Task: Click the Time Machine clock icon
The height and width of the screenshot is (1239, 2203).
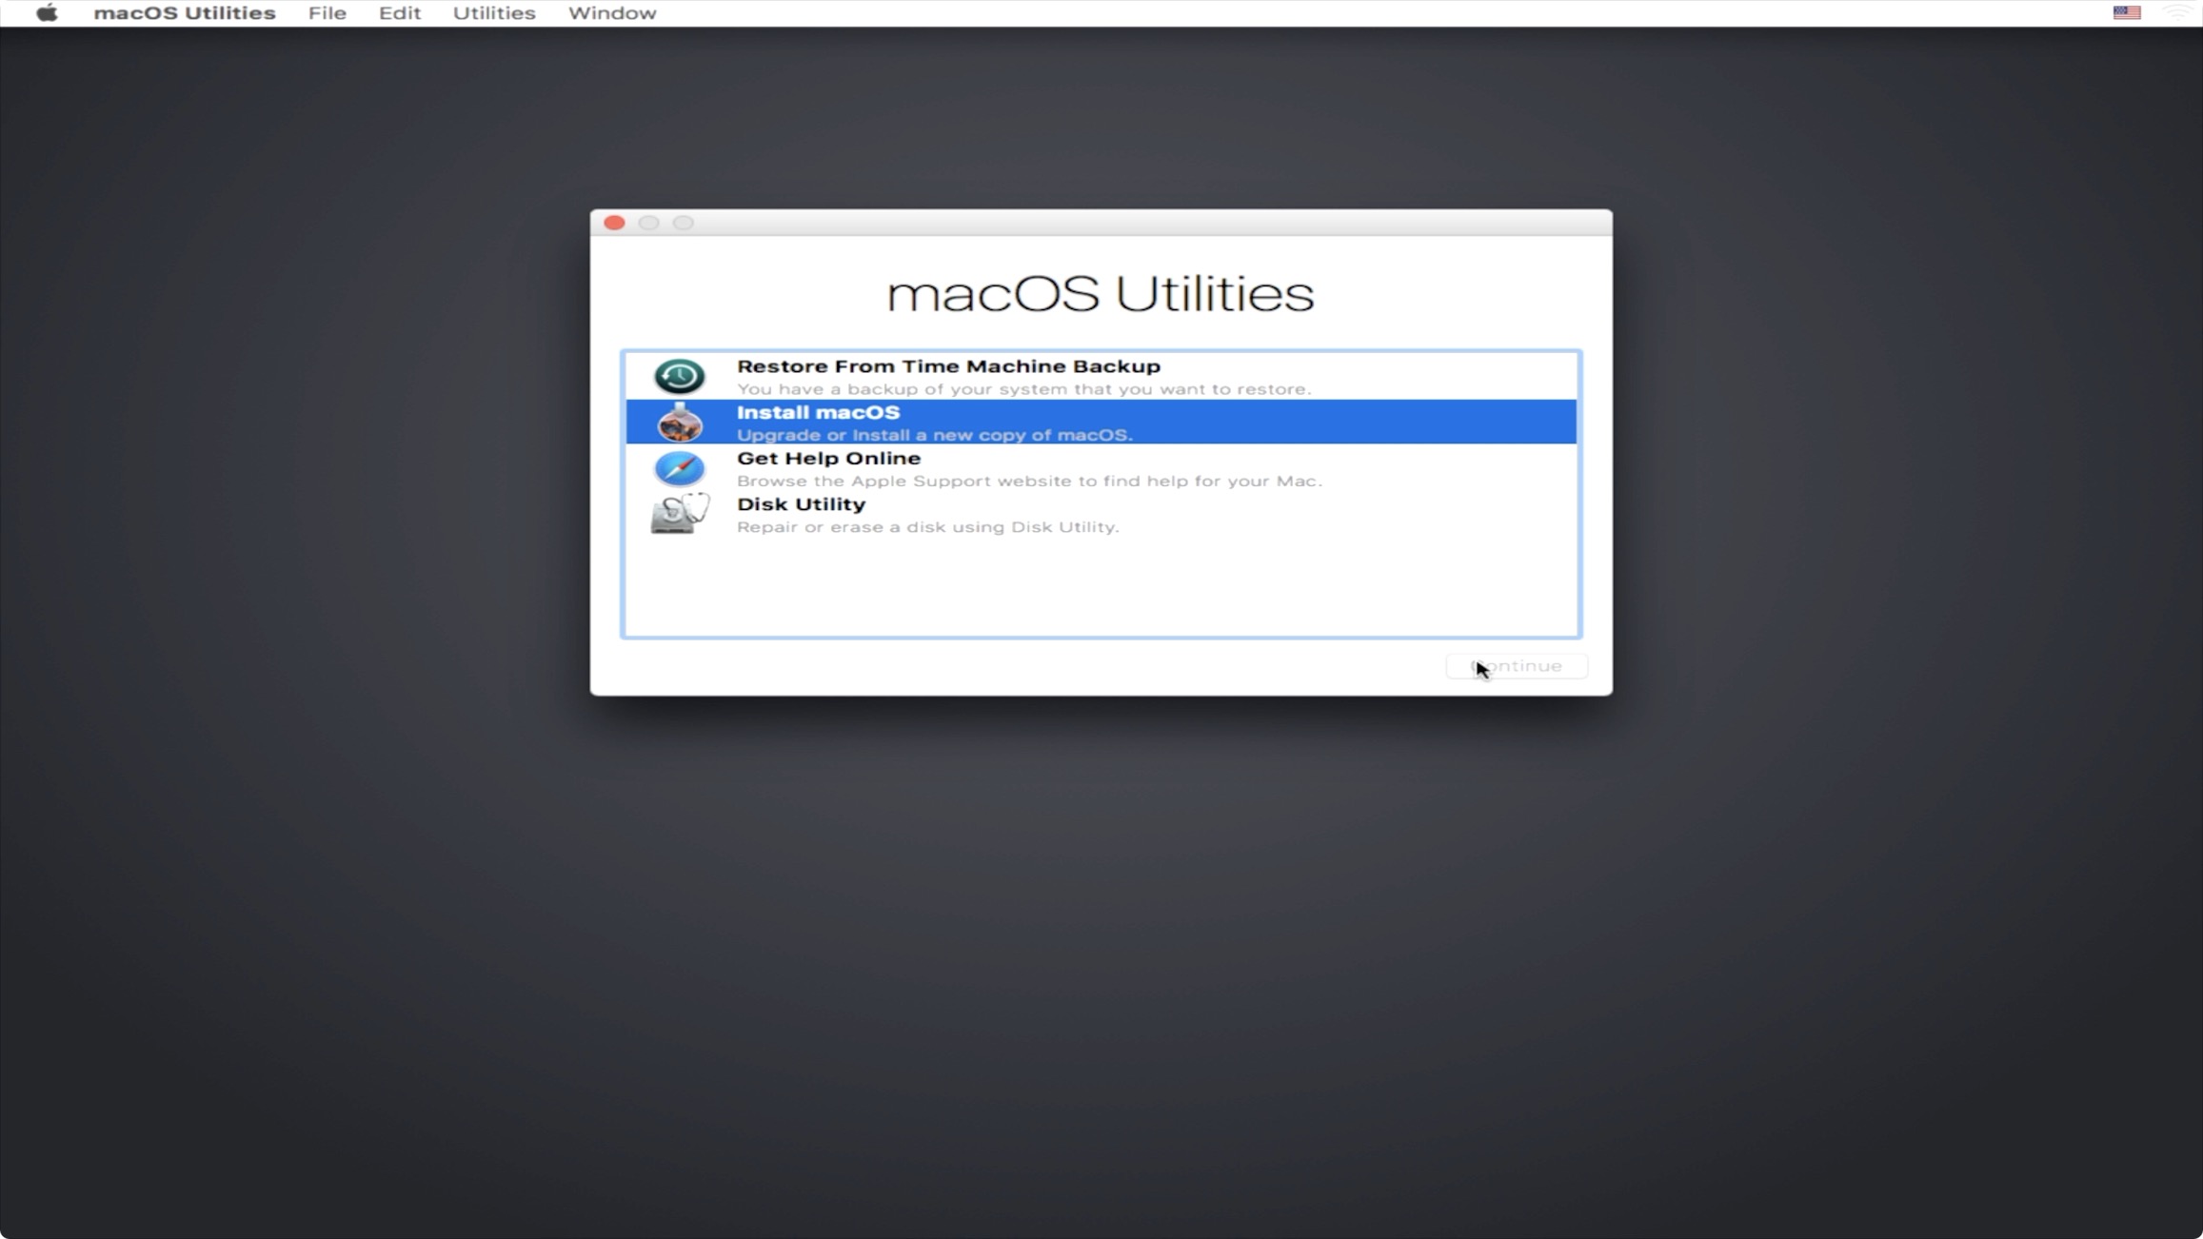Action: [679, 377]
